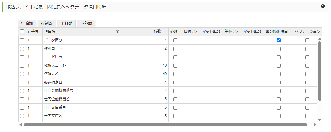Click the 型 cell for 振込指定日 row
Image resolution: width=331 pixels, height=132 pixels.
click(x=132, y=82)
